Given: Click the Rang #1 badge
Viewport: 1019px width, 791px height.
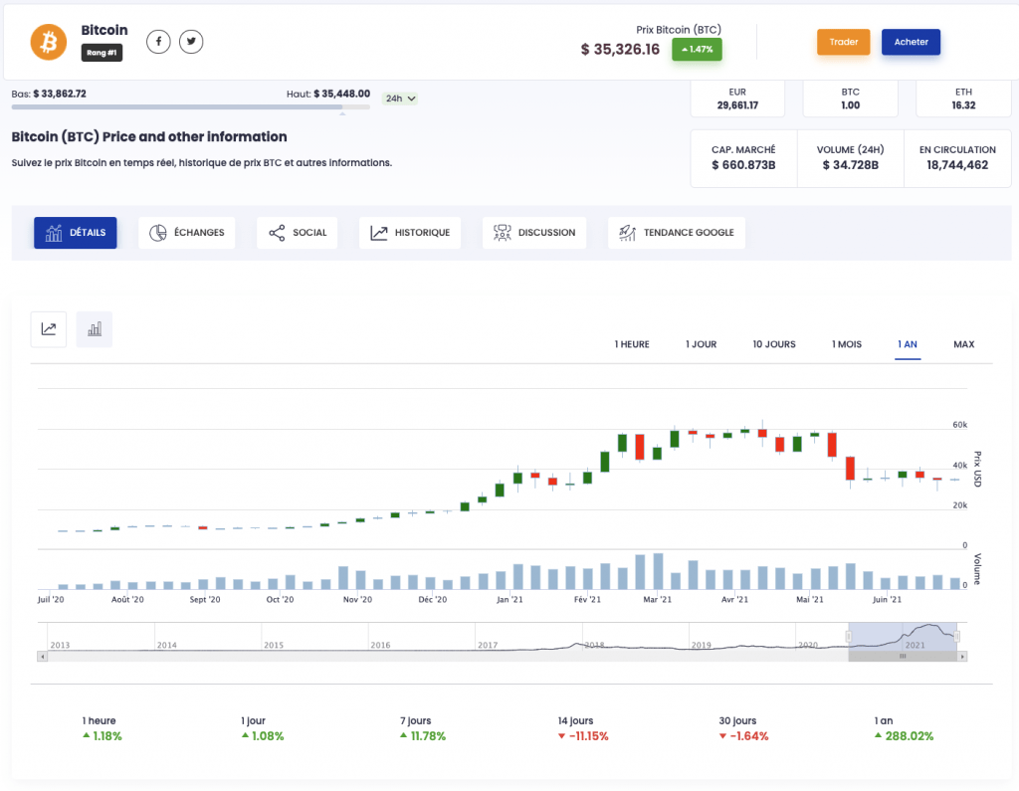Looking at the screenshot, I should pyautogui.click(x=102, y=53).
